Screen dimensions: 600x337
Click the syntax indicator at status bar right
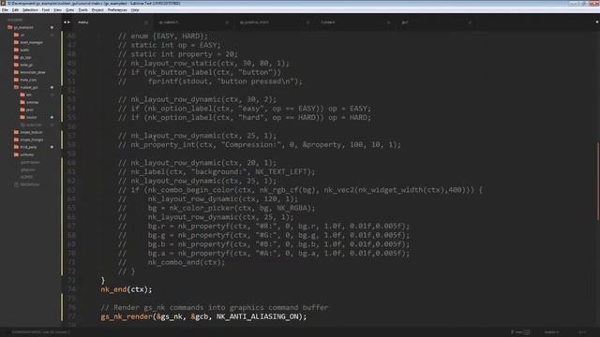tap(582, 332)
